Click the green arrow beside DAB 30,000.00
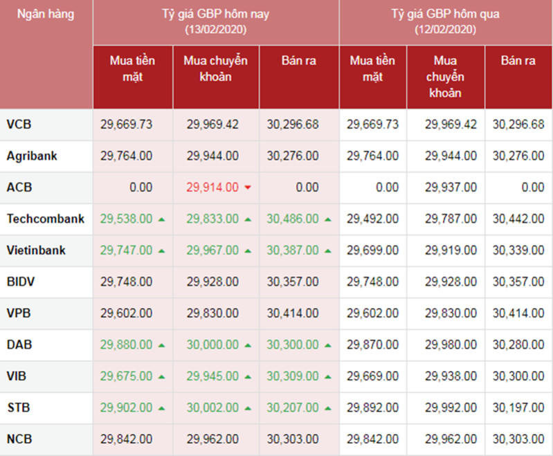The image size is (553, 456). [x=248, y=345]
